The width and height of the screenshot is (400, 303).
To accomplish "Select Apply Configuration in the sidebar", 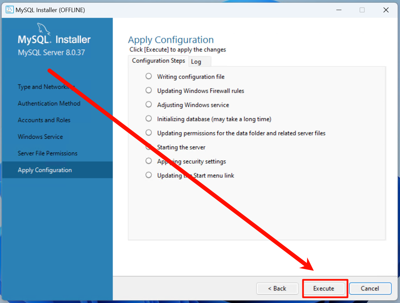I will pos(57,170).
